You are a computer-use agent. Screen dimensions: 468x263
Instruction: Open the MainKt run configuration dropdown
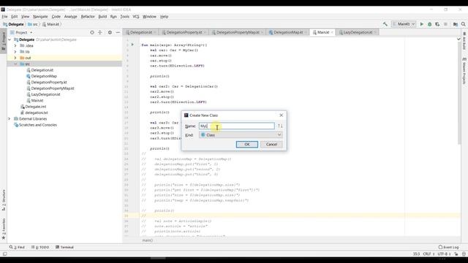pyautogui.click(x=404, y=24)
